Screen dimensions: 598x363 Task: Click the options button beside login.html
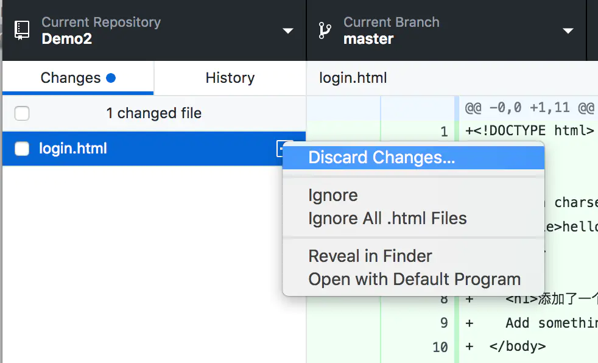coord(282,148)
